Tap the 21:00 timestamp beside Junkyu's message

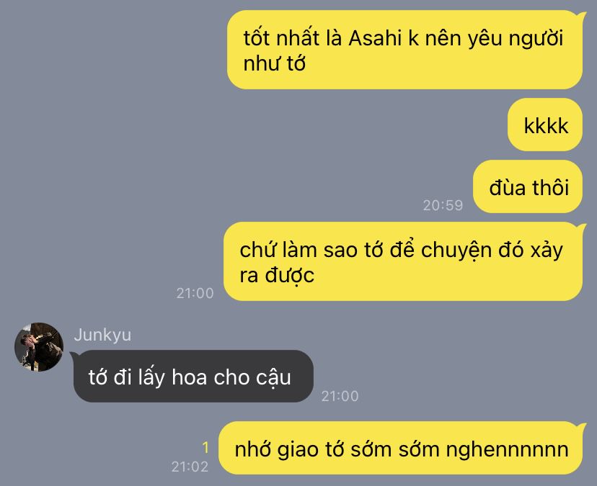340,396
